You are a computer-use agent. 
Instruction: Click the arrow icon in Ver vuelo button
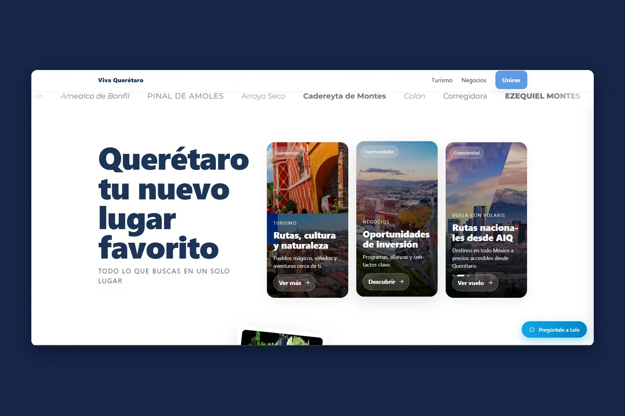click(490, 283)
